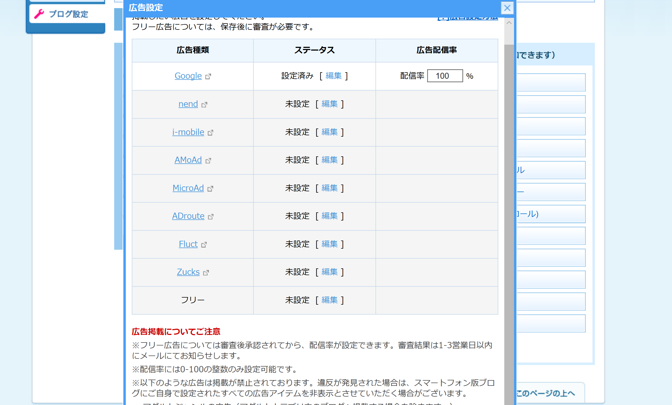672x405 pixels.
Task: Click external link icon beside ADroute
Action: coord(210,216)
